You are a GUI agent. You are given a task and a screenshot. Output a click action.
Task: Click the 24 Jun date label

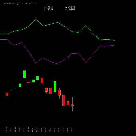point(15,129)
